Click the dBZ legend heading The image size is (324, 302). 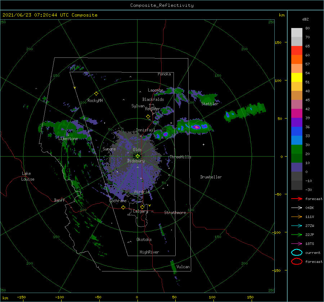(305, 19)
